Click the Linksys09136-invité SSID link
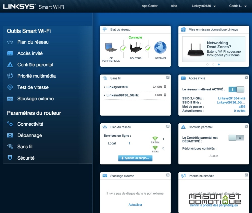 232,98
